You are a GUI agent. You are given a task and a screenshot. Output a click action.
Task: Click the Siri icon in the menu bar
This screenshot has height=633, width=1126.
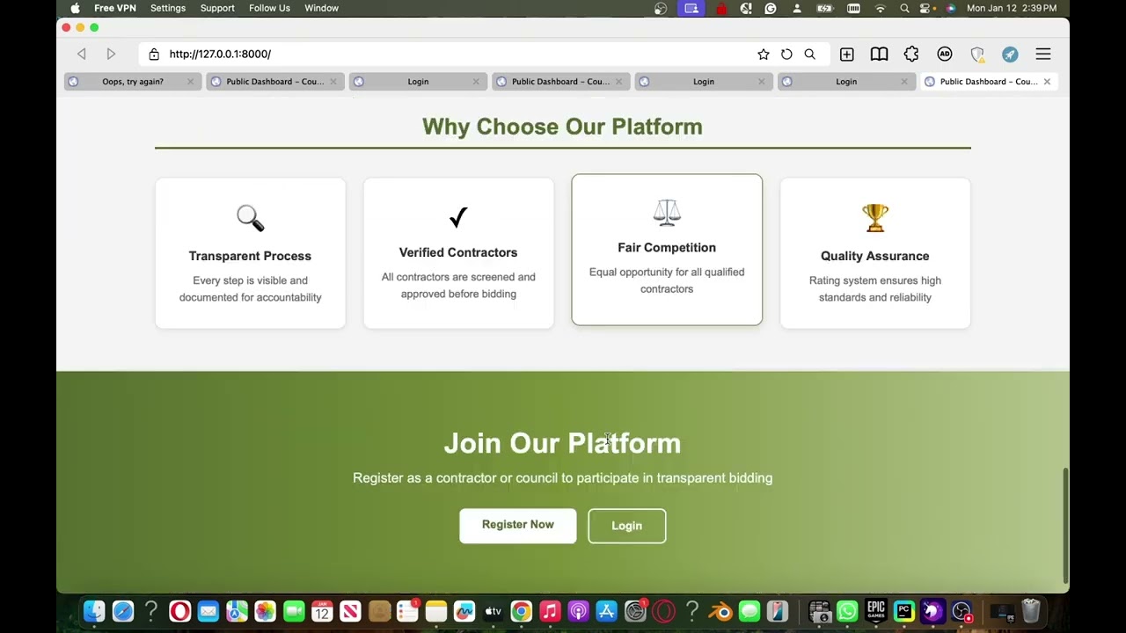tap(951, 8)
